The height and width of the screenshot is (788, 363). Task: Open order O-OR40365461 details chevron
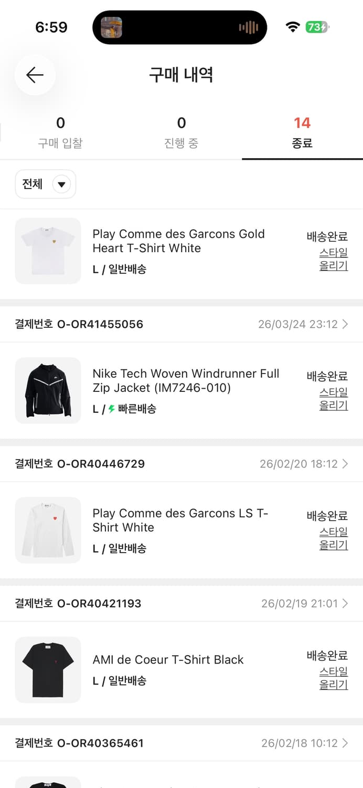click(x=345, y=743)
